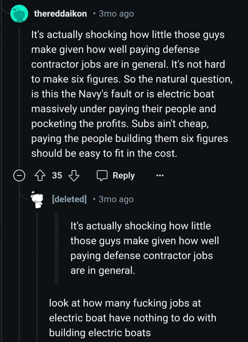
Task: Open thereddaikon's user profile link
Action: (x=60, y=14)
